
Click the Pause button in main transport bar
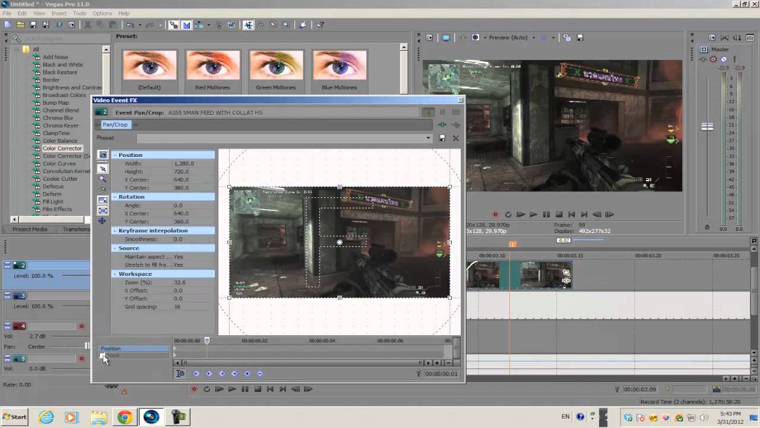click(x=245, y=389)
